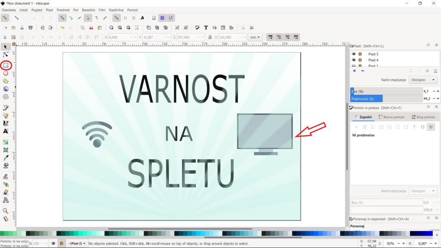Toggle the grid snapping button
This screenshot has width=441, height=248.
[162, 18]
